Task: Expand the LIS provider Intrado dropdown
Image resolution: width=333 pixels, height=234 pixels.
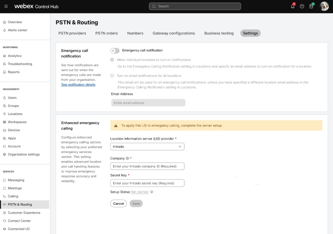Action: pyautogui.click(x=147, y=147)
